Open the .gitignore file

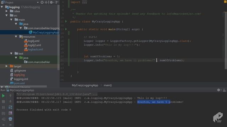18,71
